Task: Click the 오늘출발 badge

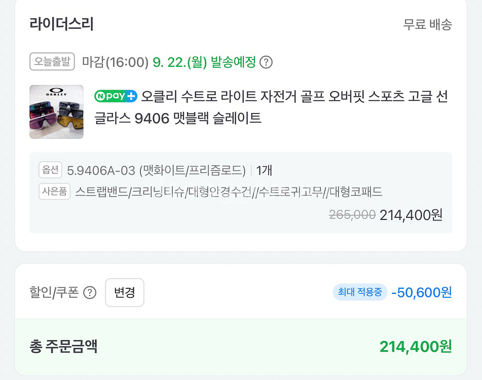Action: click(52, 62)
